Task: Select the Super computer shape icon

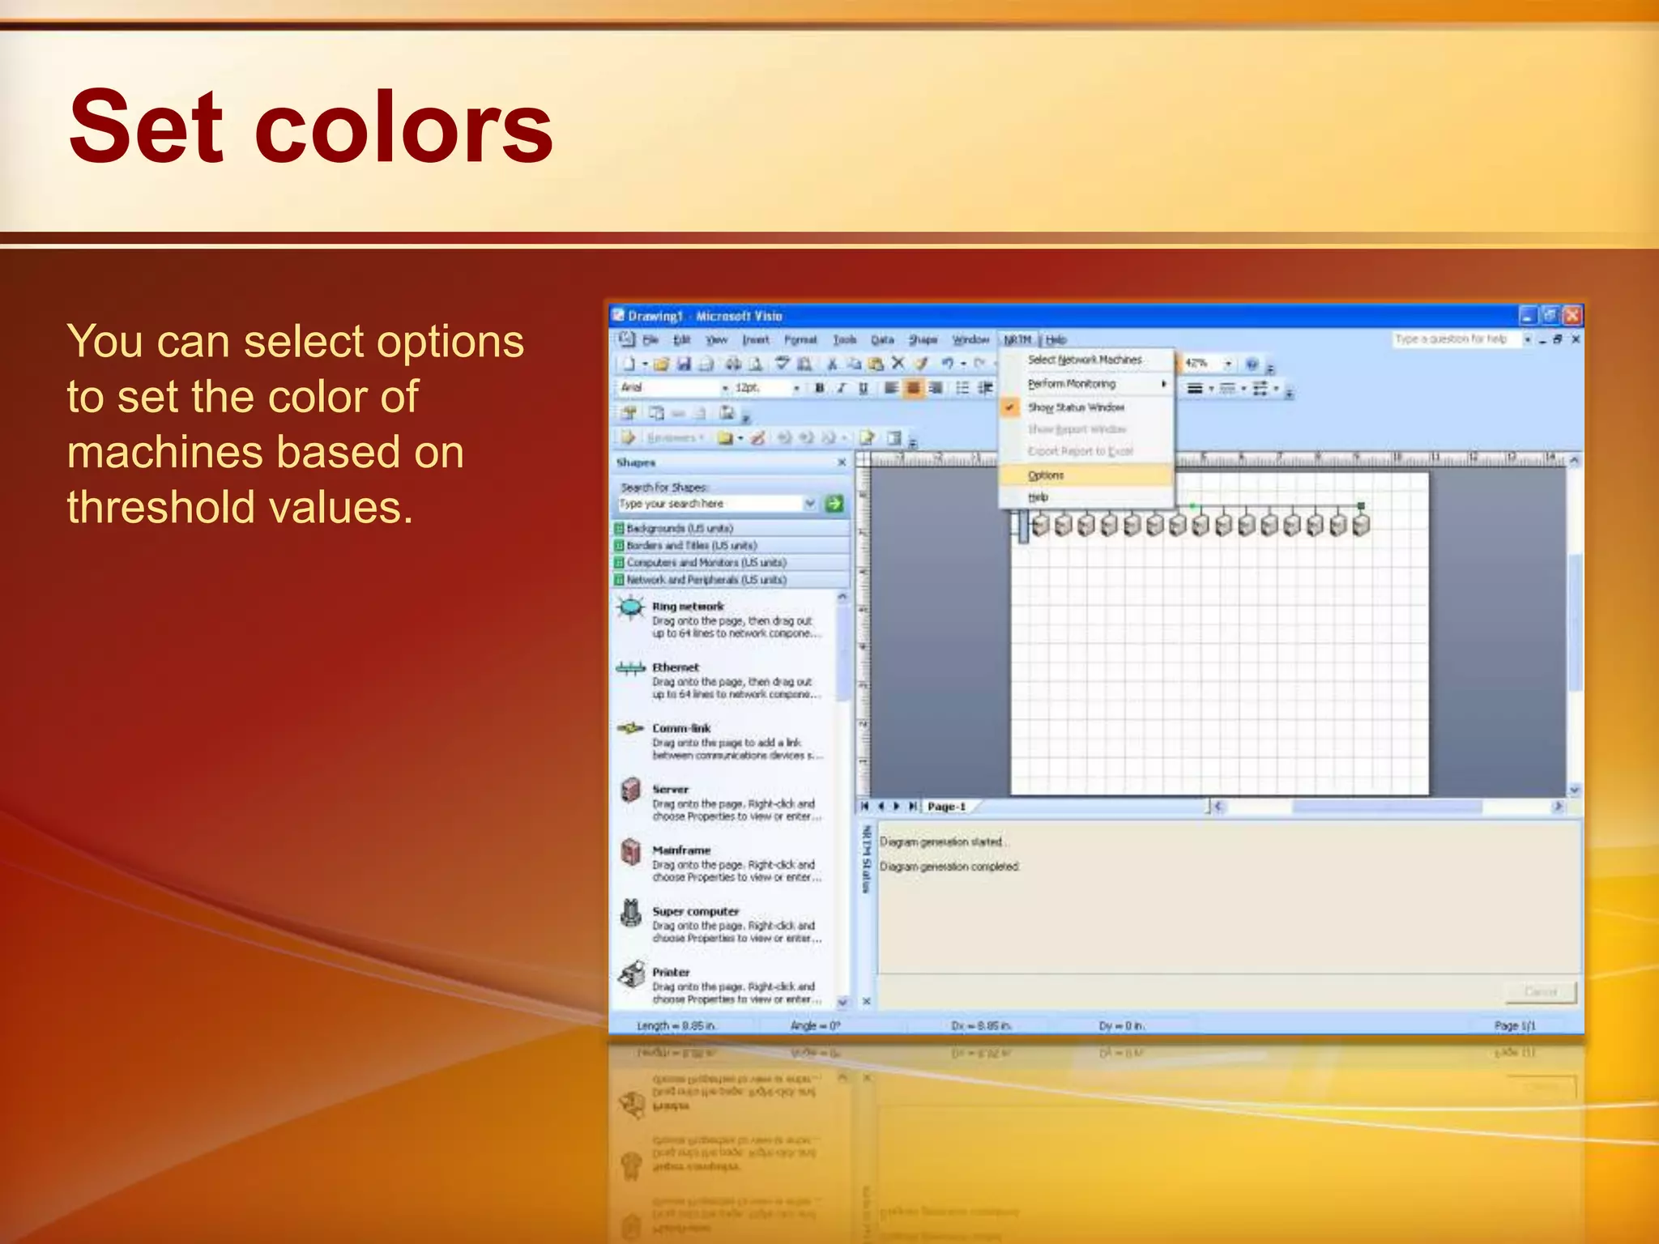Action: click(630, 913)
